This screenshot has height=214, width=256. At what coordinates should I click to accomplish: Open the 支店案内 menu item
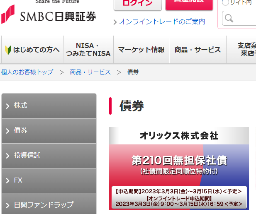[241, 50]
